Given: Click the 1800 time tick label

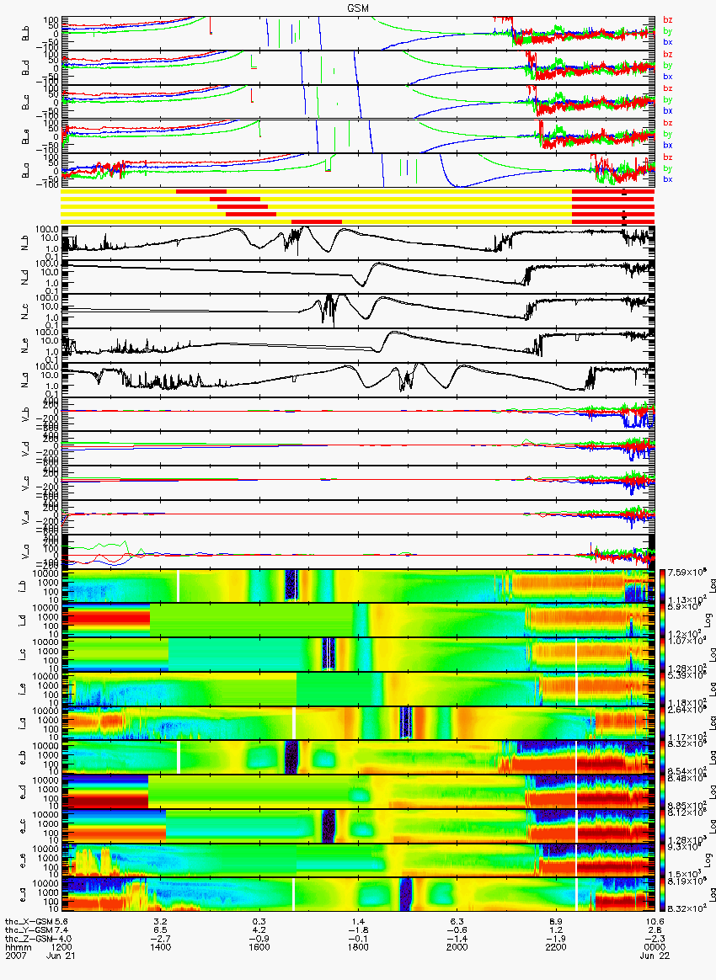Looking at the screenshot, I should click(x=358, y=947).
